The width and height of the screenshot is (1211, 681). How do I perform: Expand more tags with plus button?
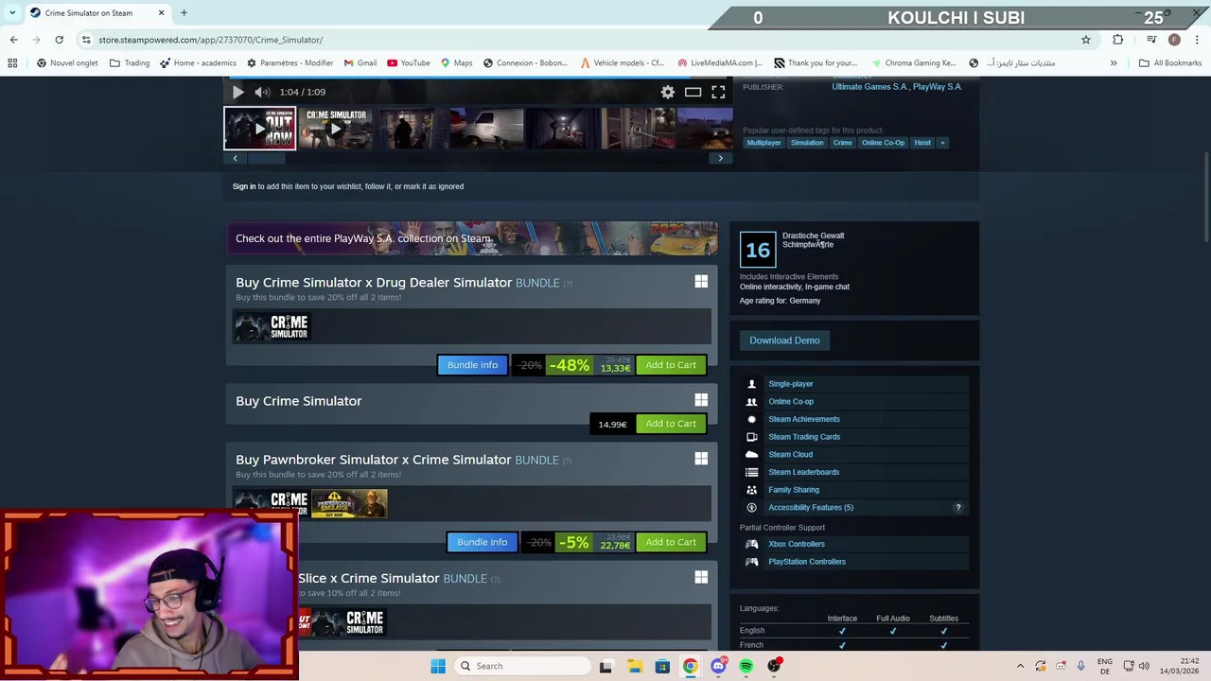942,143
